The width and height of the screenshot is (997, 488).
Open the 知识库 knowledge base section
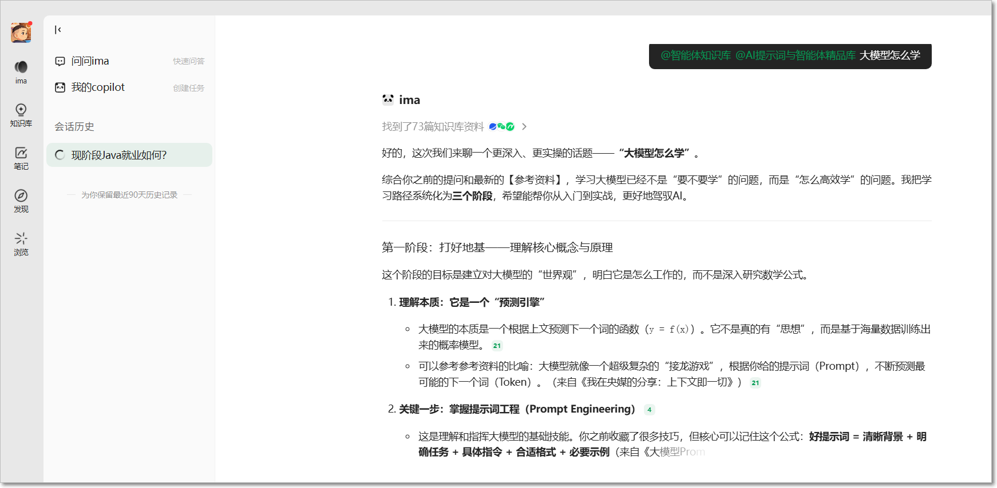click(x=21, y=115)
